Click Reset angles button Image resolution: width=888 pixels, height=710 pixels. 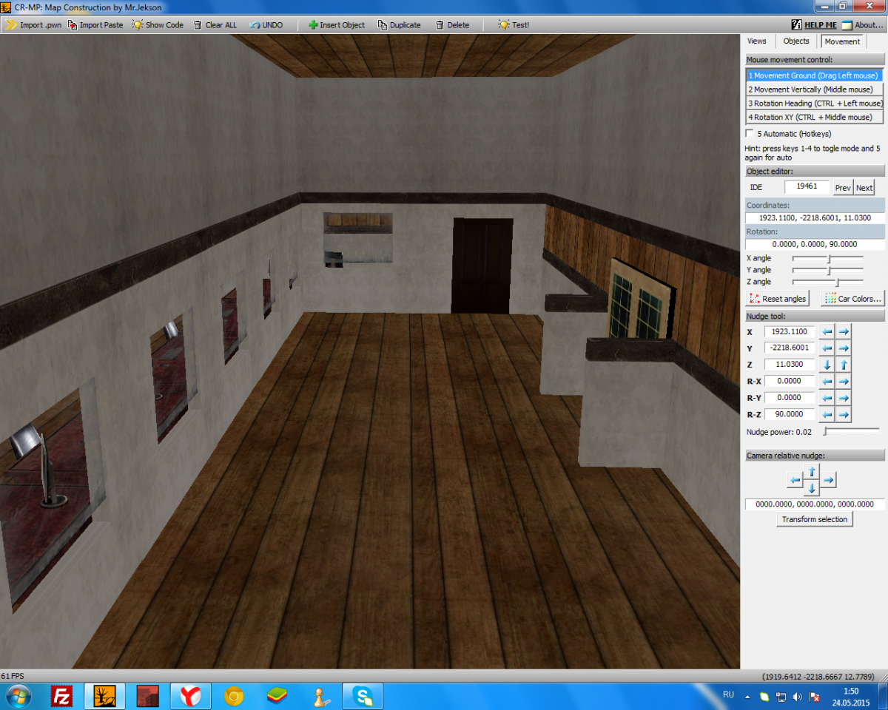tap(778, 299)
